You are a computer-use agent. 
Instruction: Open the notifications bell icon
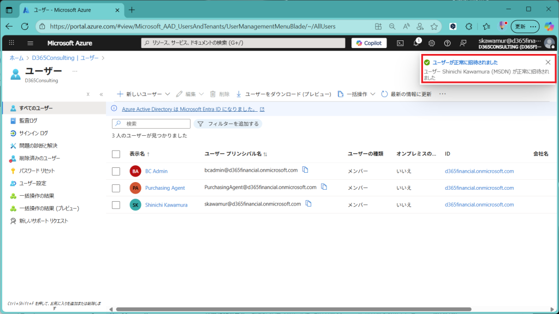click(416, 43)
